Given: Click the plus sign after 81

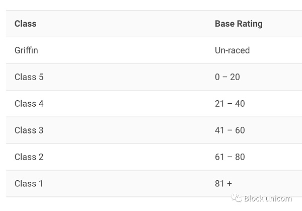Looking at the screenshot, I should (230, 184).
